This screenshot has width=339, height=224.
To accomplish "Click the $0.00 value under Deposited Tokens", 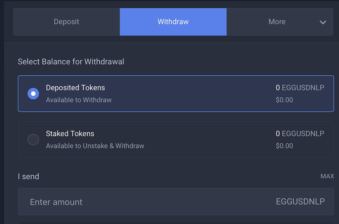I will tap(284, 100).
